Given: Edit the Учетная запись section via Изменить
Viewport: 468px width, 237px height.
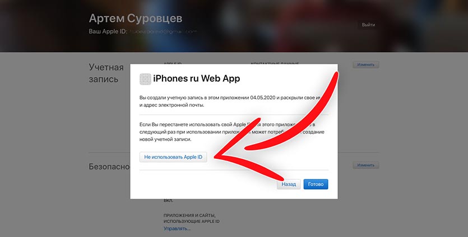Looking at the screenshot, I should coord(366,65).
